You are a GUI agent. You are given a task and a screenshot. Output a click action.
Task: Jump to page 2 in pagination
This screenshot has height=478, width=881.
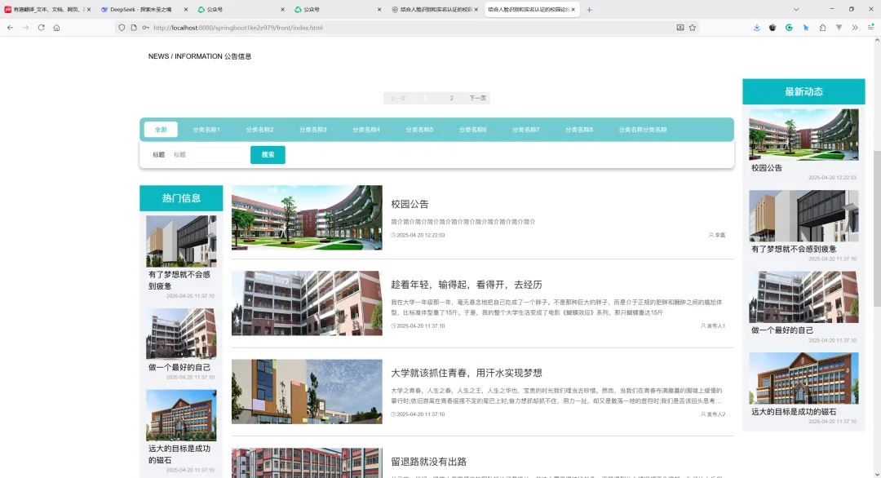click(x=451, y=99)
